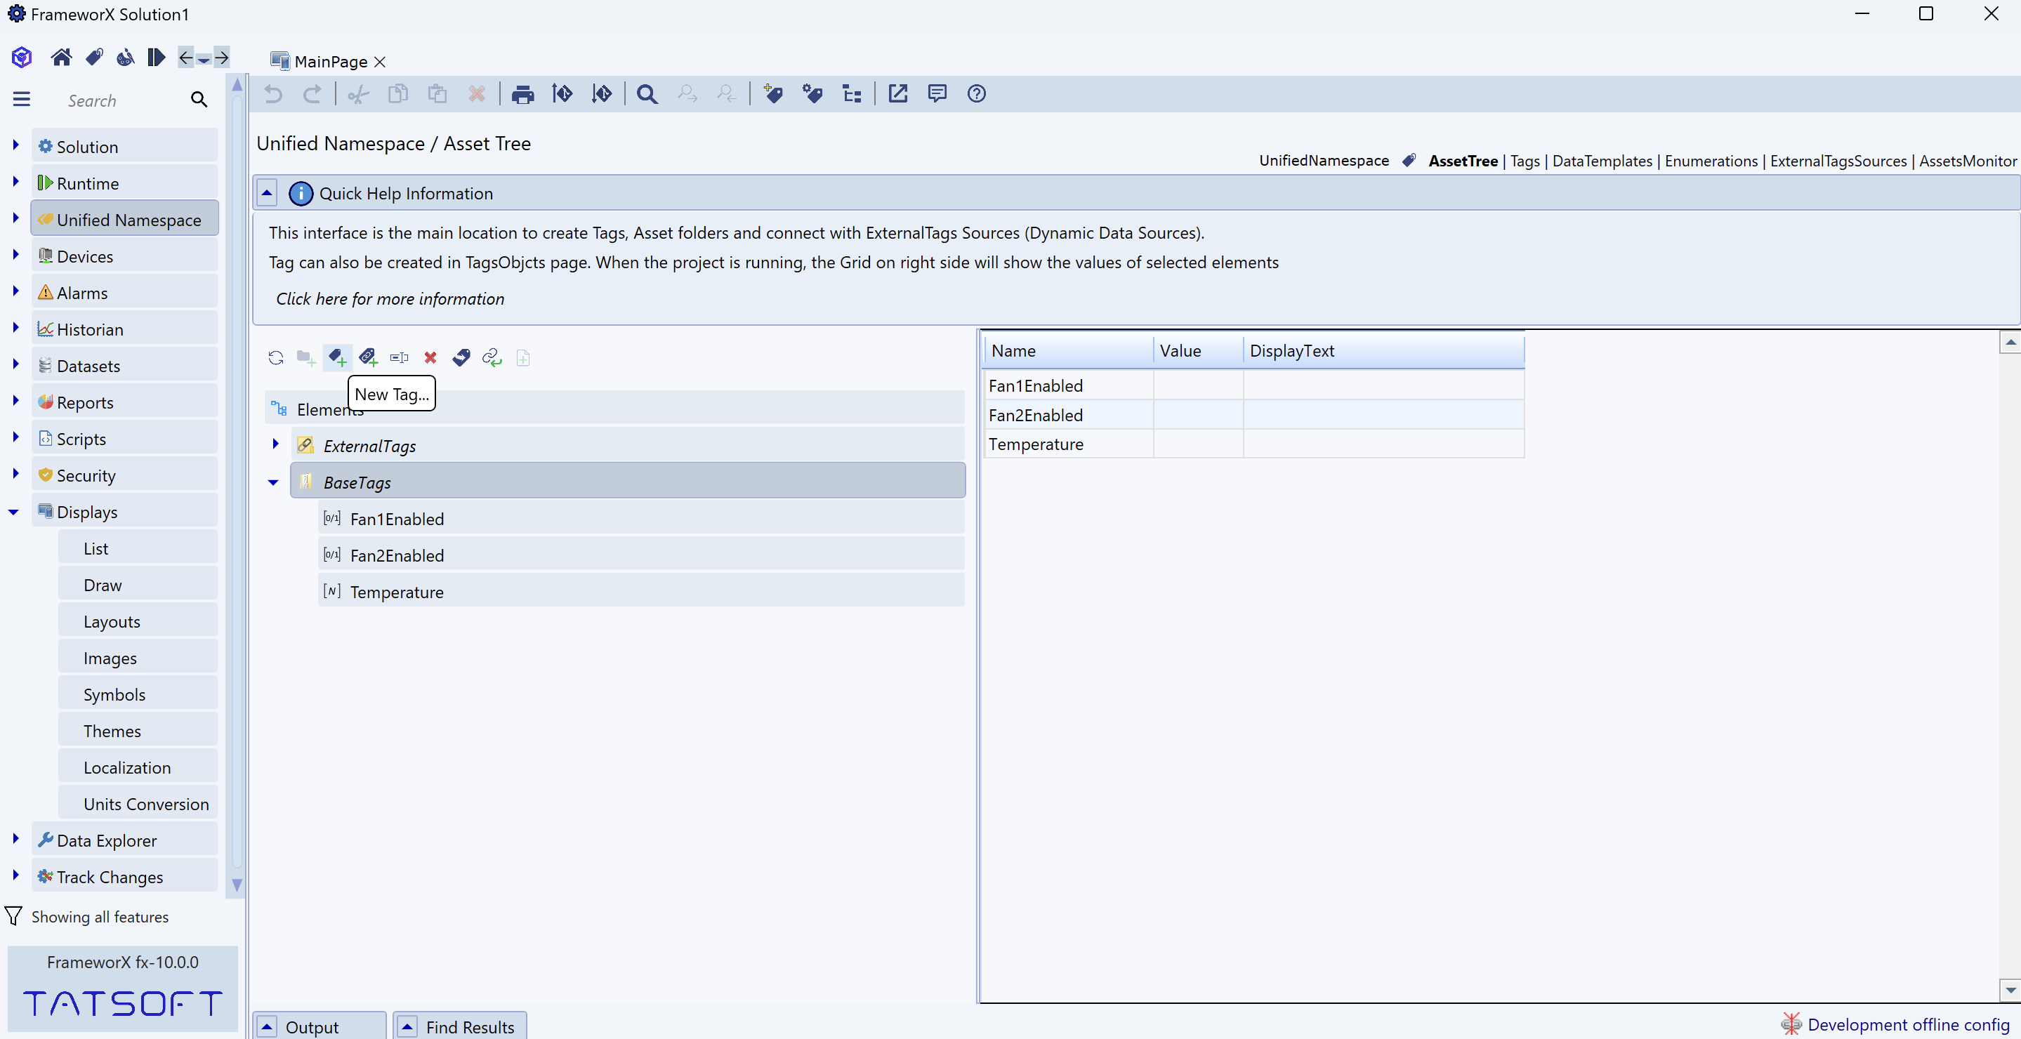Viewport: 2021px width, 1039px height.
Task: Collapse the Displays sidebar node
Action: coord(14,512)
